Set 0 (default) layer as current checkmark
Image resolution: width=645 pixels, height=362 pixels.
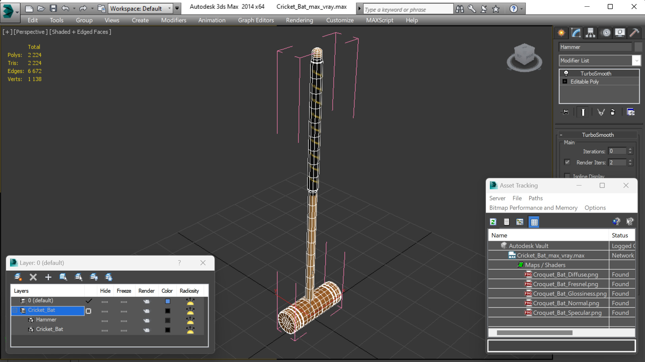tap(89, 301)
